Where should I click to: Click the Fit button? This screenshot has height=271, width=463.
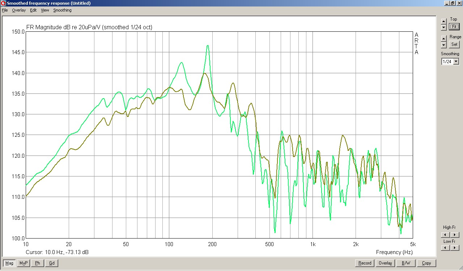(x=454, y=27)
